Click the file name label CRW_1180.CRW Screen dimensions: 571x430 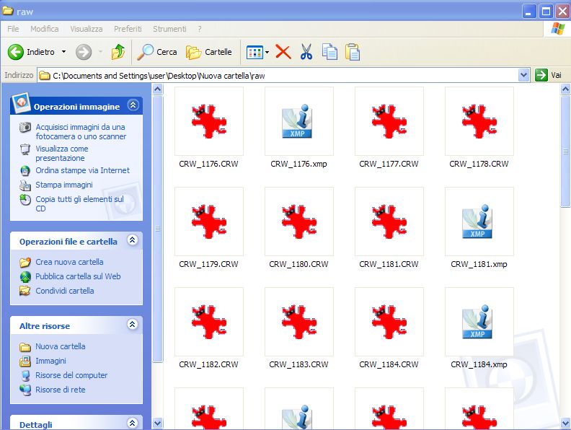click(298, 264)
